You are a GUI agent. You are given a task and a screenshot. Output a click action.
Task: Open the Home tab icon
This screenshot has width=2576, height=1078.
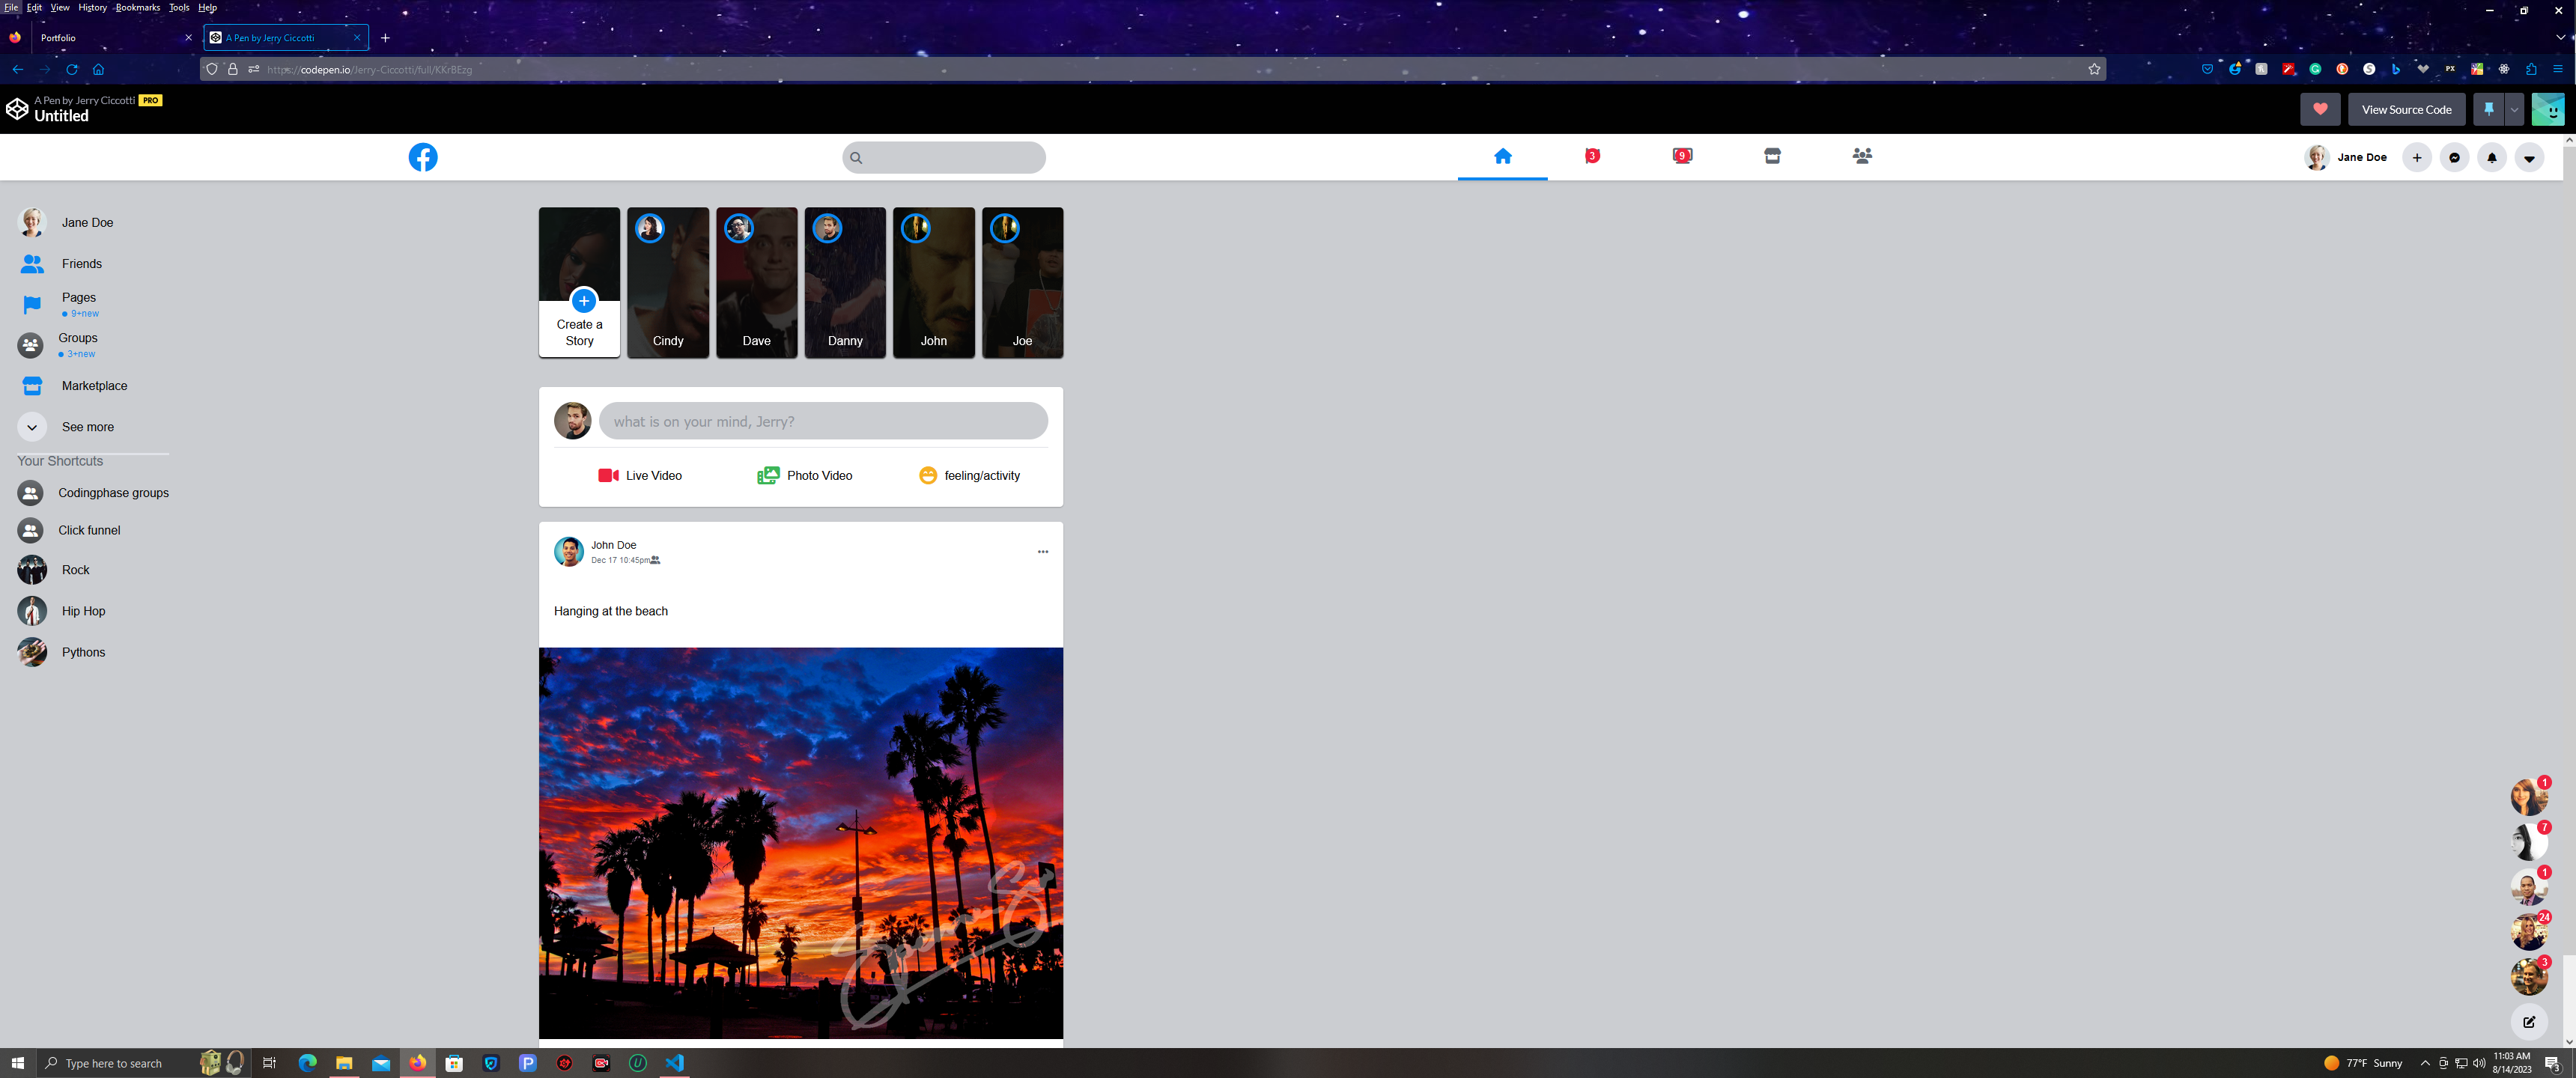pos(1502,156)
